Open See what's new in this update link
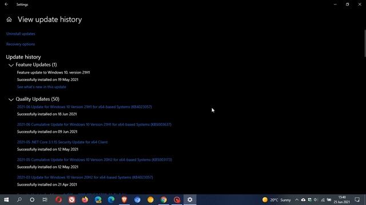Image resolution: width=366 pixels, height=205 pixels. [x=42, y=87]
